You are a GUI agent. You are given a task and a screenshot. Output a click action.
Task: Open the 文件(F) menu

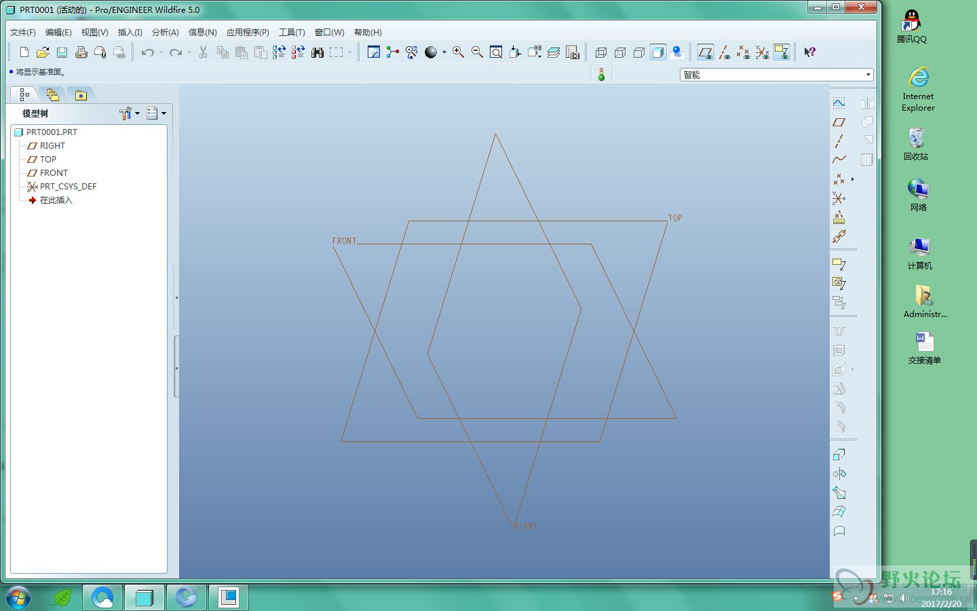[23, 32]
